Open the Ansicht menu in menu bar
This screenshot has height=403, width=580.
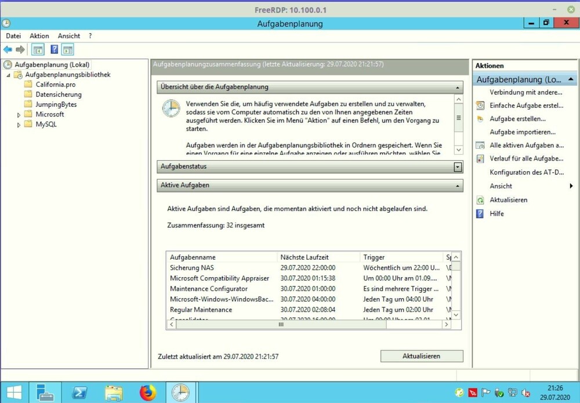click(x=69, y=36)
